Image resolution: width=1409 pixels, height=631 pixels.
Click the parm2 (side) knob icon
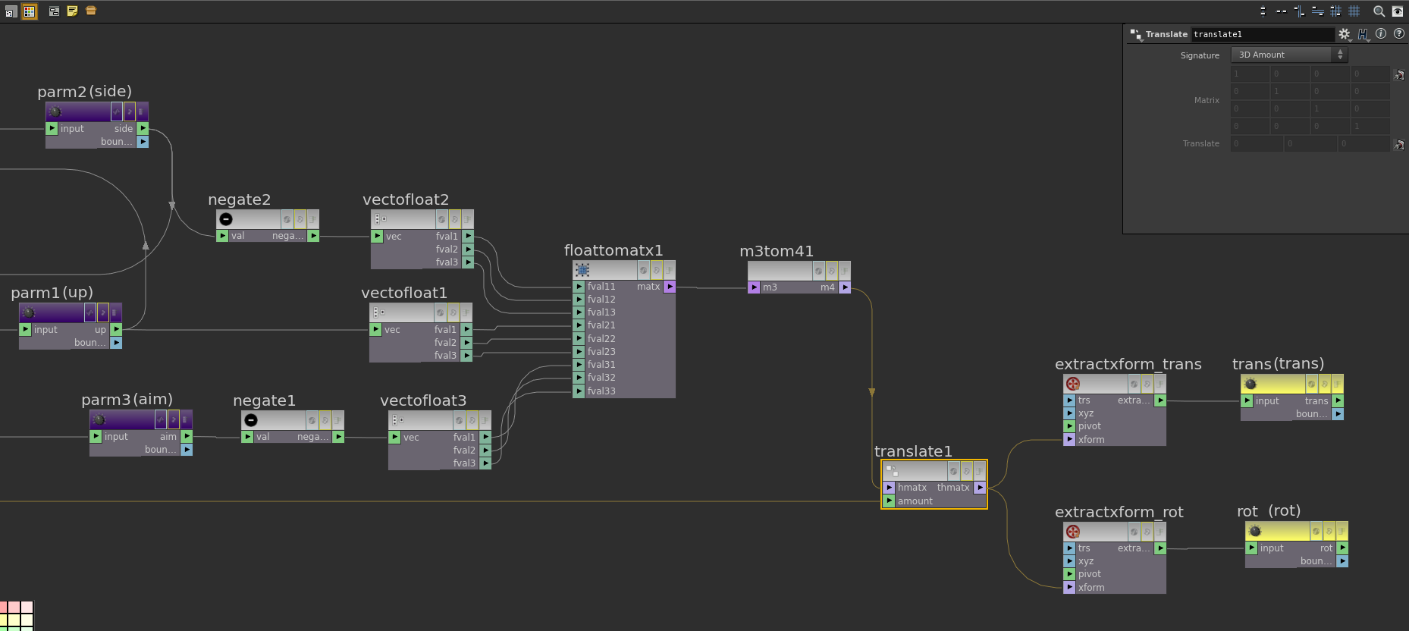click(x=55, y=111)
